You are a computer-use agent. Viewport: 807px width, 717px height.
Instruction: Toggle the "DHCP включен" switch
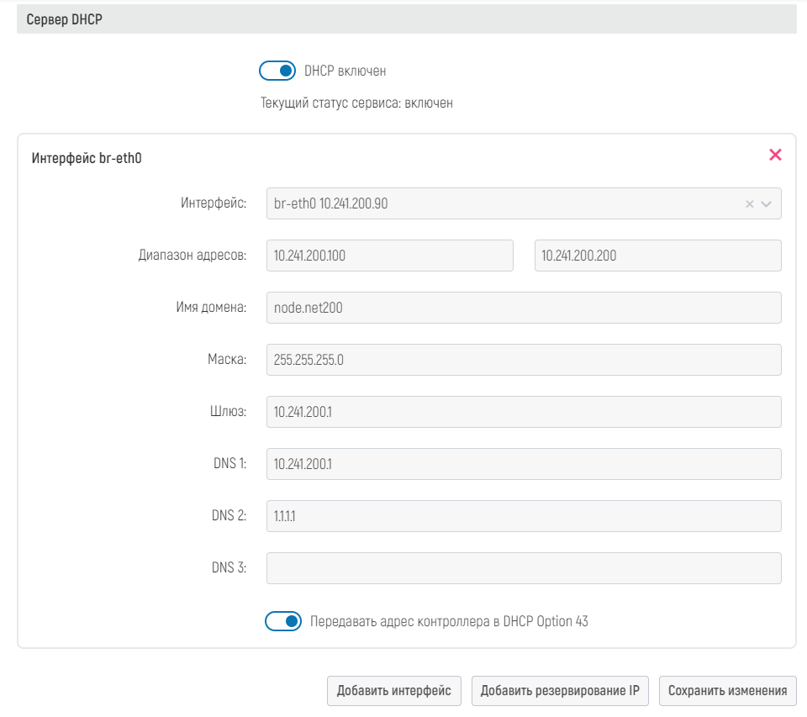click(x=277, y=71)
